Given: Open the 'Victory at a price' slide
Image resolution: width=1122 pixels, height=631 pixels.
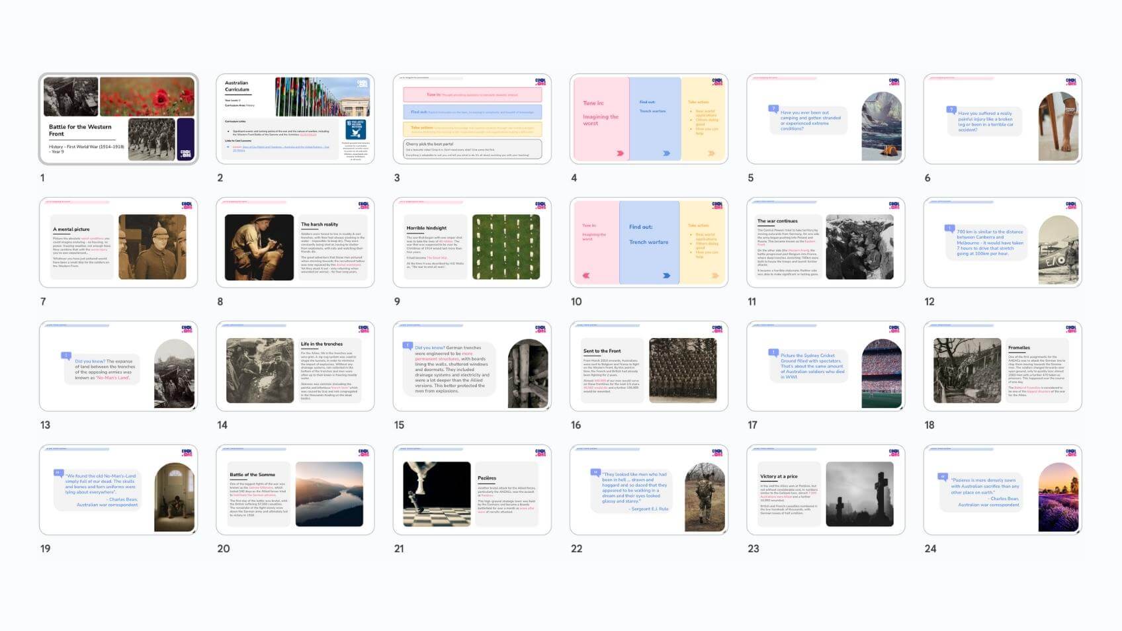Looking at the screenshot, I should (x=825, y=490).
